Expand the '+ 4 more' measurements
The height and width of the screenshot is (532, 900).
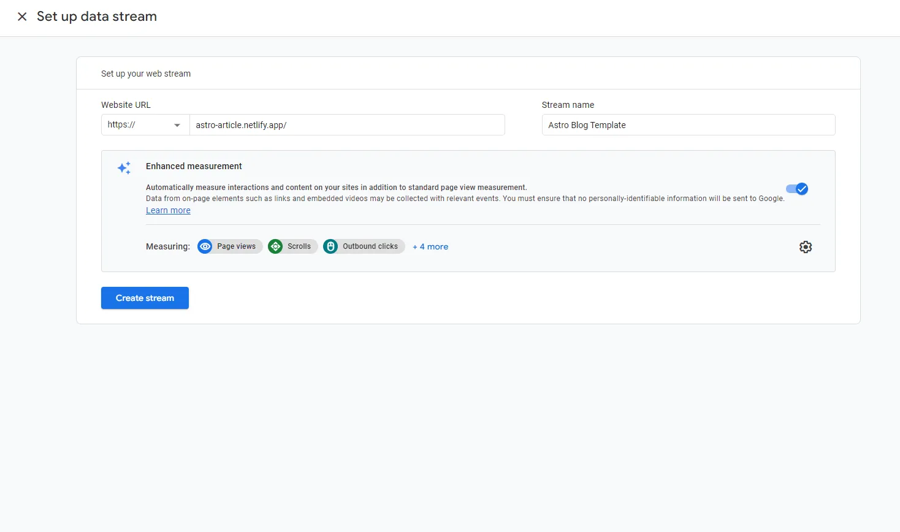[430, 247]
